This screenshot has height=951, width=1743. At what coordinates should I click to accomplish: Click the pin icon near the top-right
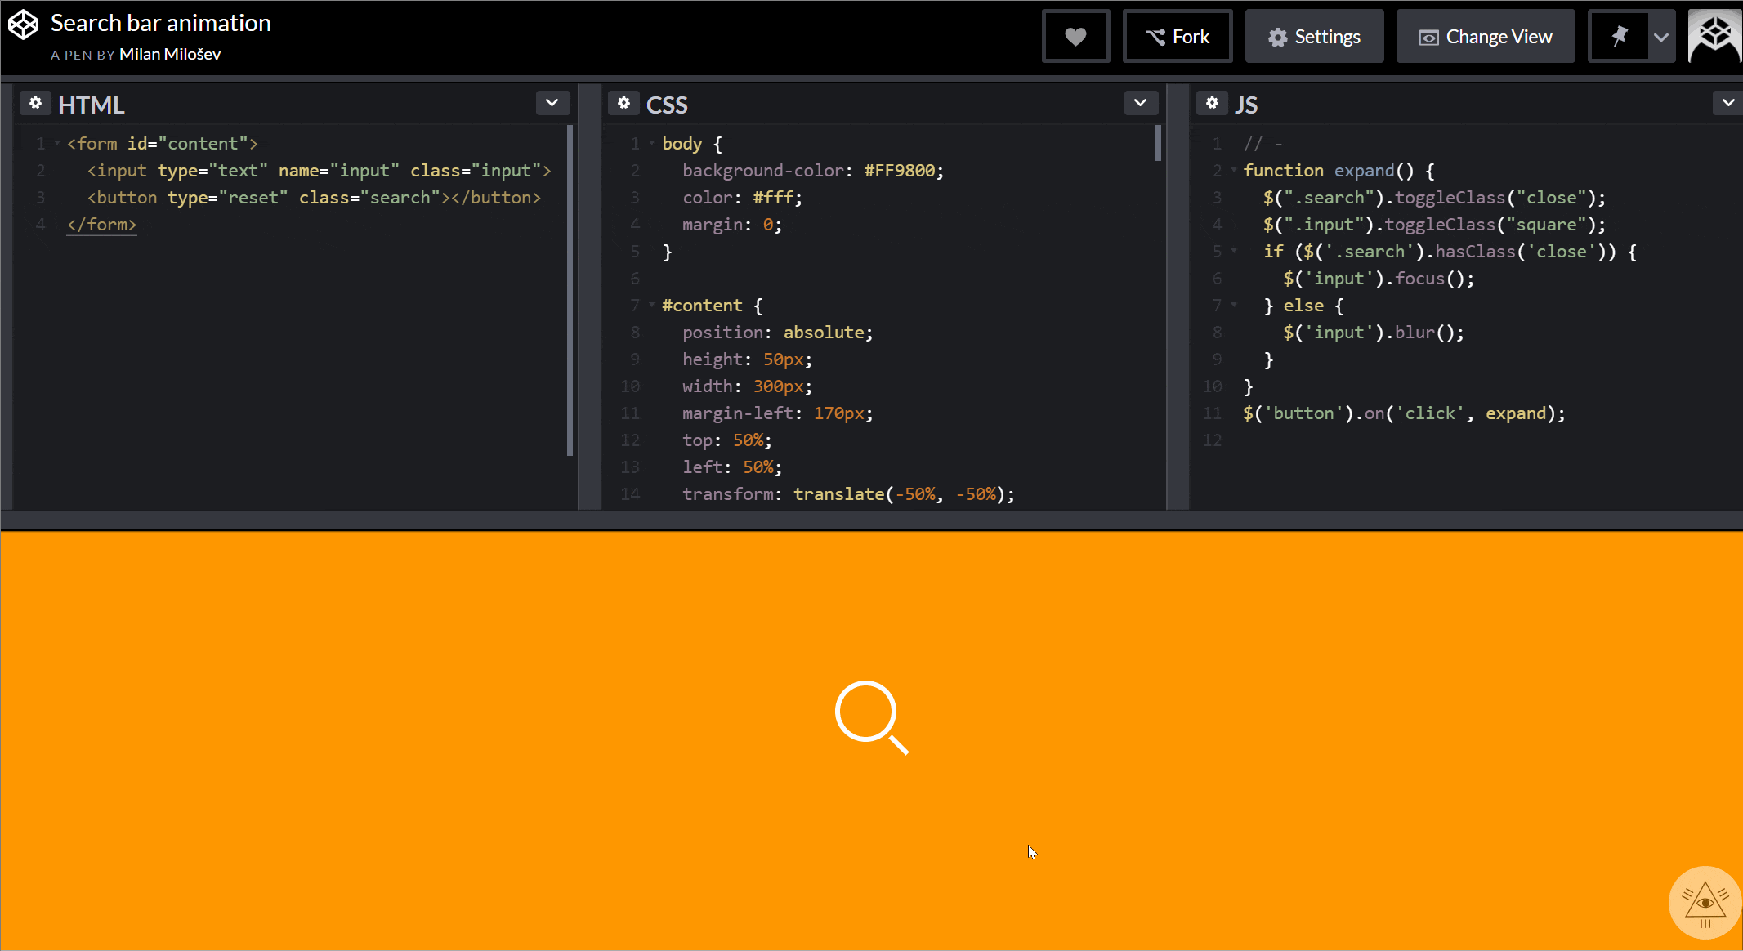tap(1620, 35)
